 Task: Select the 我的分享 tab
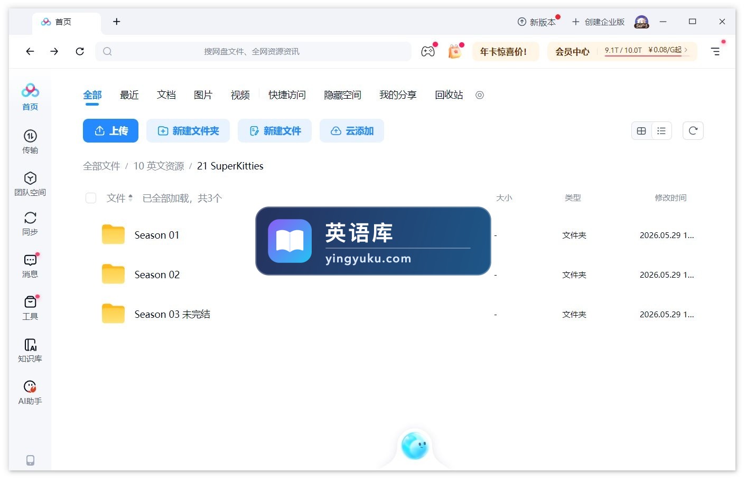(398, 95)
